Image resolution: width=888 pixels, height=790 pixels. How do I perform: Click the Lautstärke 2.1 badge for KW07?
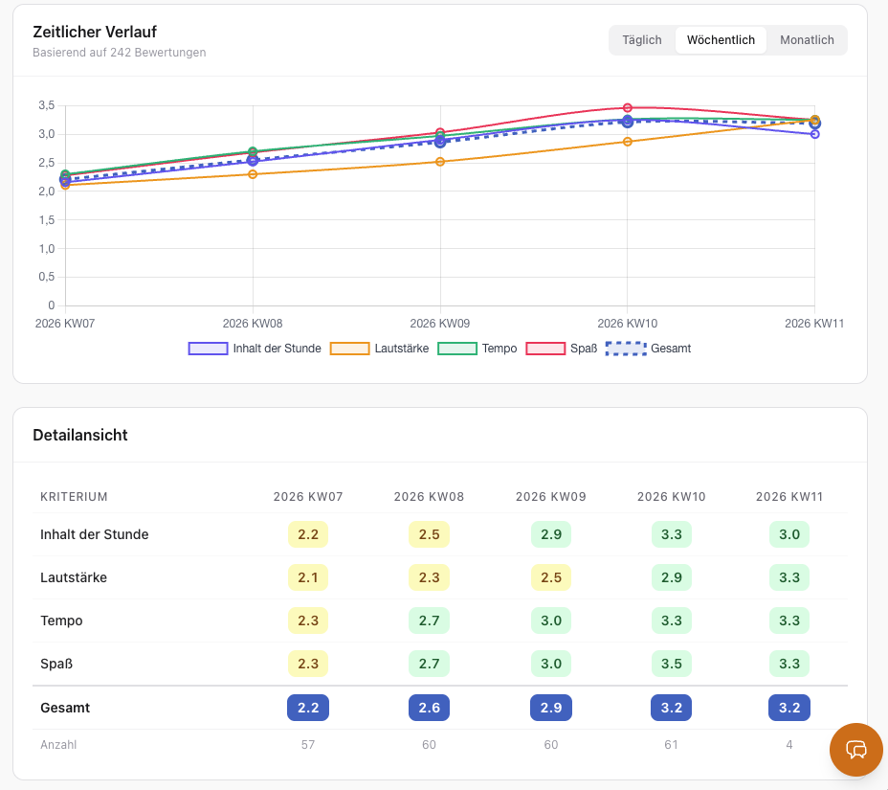(x=308, y=577)
